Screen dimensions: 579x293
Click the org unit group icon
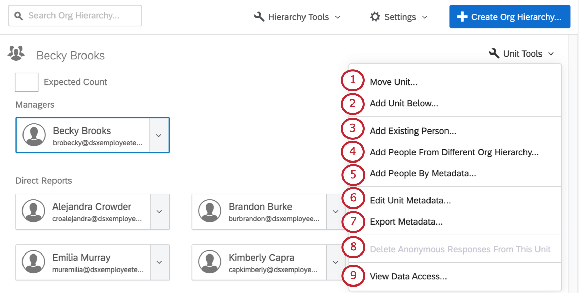point(16,53)
